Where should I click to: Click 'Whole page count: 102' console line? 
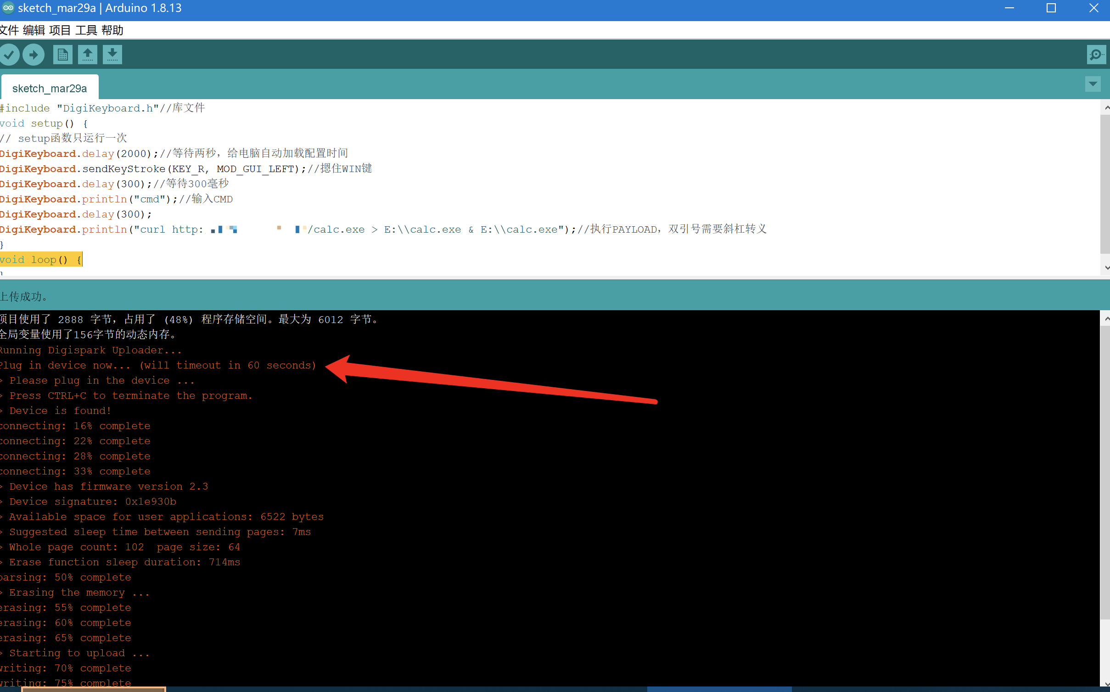120,547
